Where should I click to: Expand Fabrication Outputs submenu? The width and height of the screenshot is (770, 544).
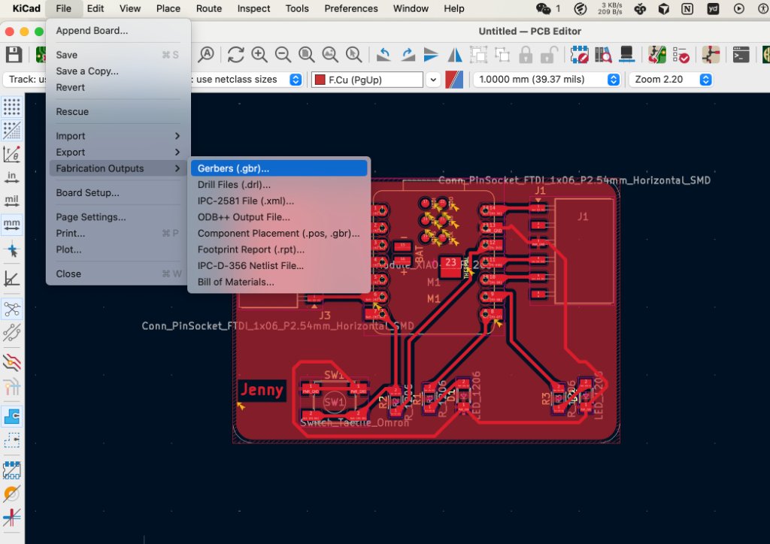pyautogui.click(x=118, y=168)
